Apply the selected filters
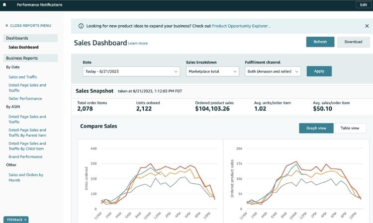The height and width of the screenshot is (223, 373). click(x=319, y=71)
